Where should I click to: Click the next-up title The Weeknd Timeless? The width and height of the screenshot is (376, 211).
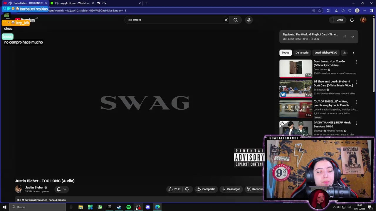(310, 34)
